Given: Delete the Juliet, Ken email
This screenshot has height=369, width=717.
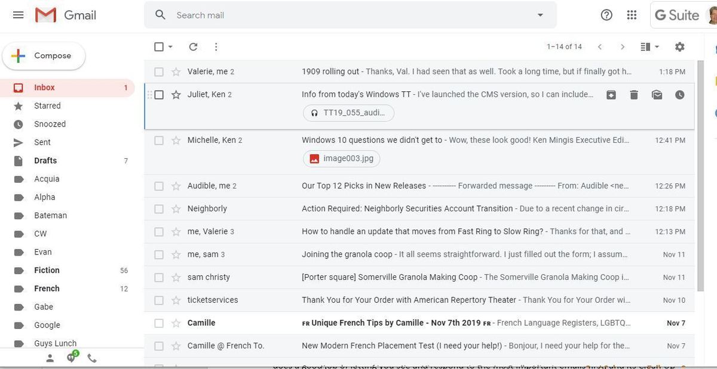Looking at the screenshot, I should pyautogui.click(x=634, y=94).
